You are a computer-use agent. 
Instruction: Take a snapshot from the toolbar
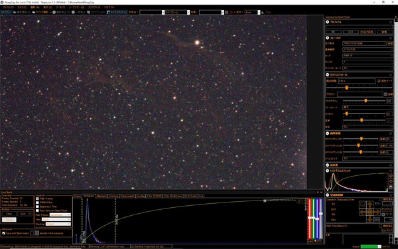click(96, 12)
